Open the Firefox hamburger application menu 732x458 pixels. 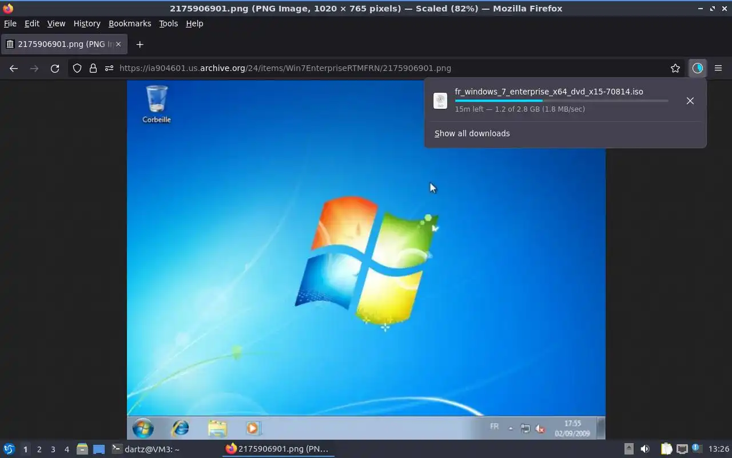pyautogui.click(x=718, y=68)
